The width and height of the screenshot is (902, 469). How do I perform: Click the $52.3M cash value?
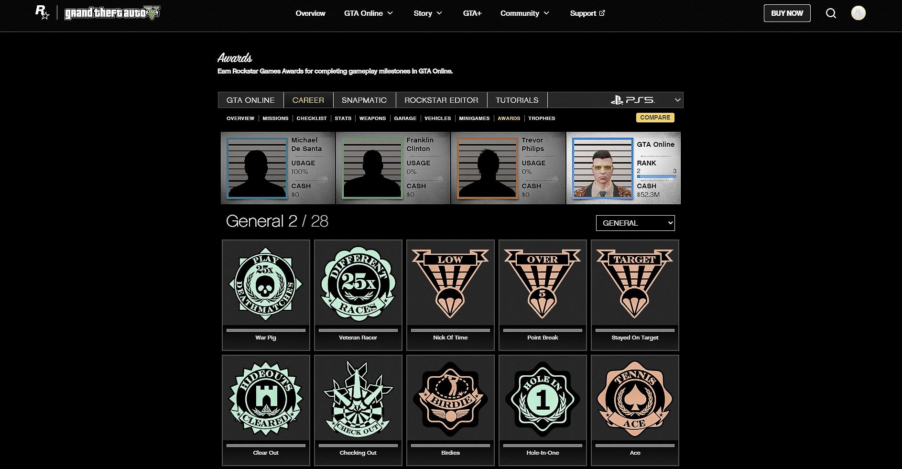pyautogui.click(x=648, y=195)
